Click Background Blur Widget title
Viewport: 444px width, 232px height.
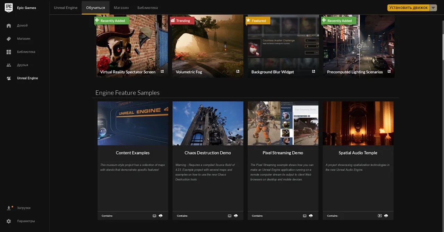[x=273, y=72]
